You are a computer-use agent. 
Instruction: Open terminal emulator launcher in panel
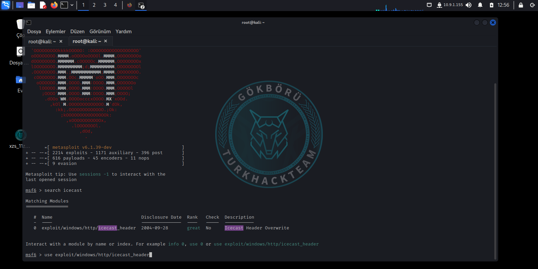64,5
